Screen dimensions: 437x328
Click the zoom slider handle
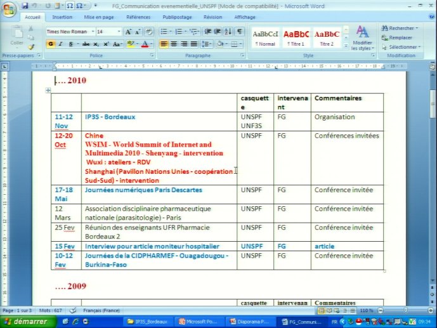point(405,310)
